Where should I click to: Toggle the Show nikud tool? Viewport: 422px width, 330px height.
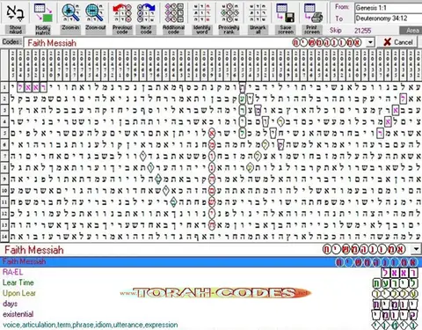point(15,18)
